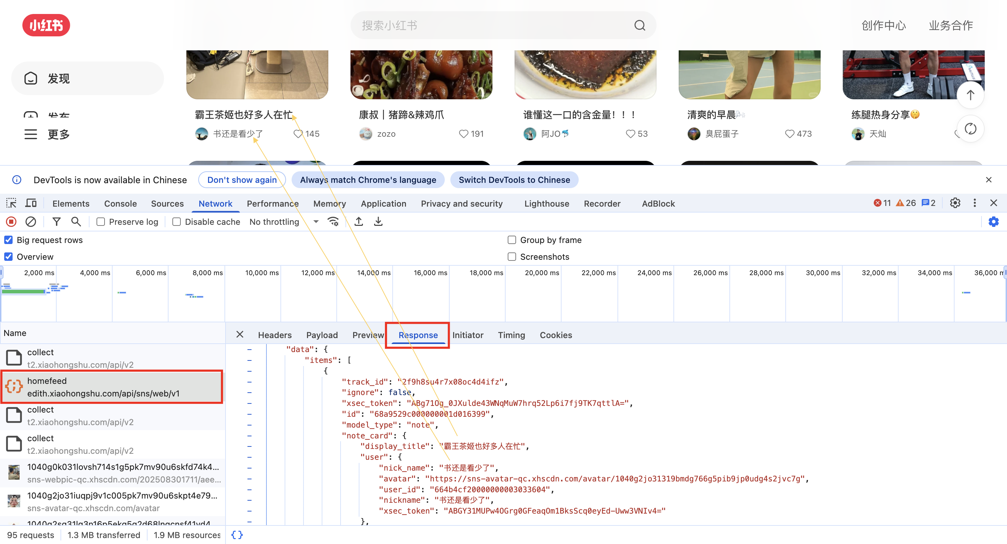The image size is (1007, 544).
Task: Collapse the "note_card" JSON node
Action: click(249, 436)
